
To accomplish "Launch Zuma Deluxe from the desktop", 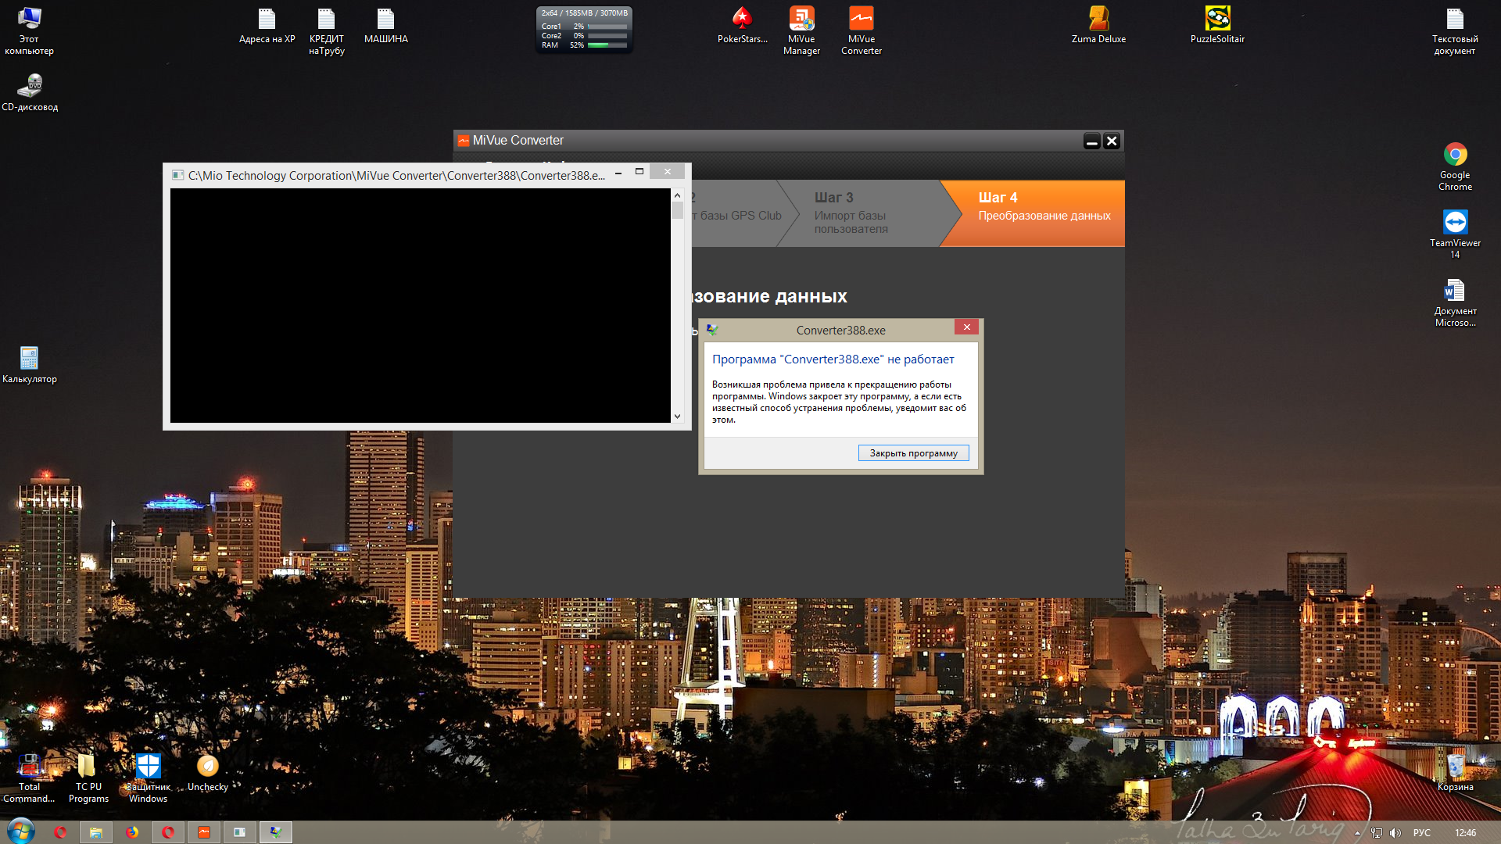I will [1098, 20].
